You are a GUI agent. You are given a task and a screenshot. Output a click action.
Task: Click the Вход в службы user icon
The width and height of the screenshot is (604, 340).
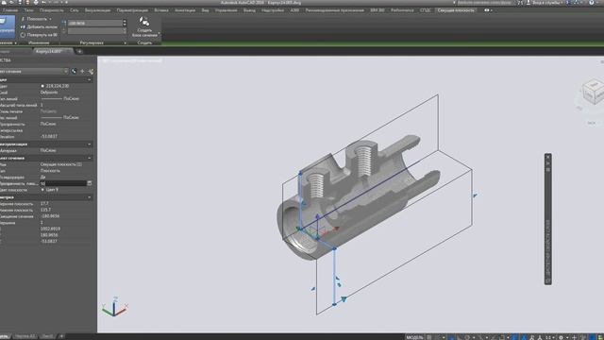point(528,2)
